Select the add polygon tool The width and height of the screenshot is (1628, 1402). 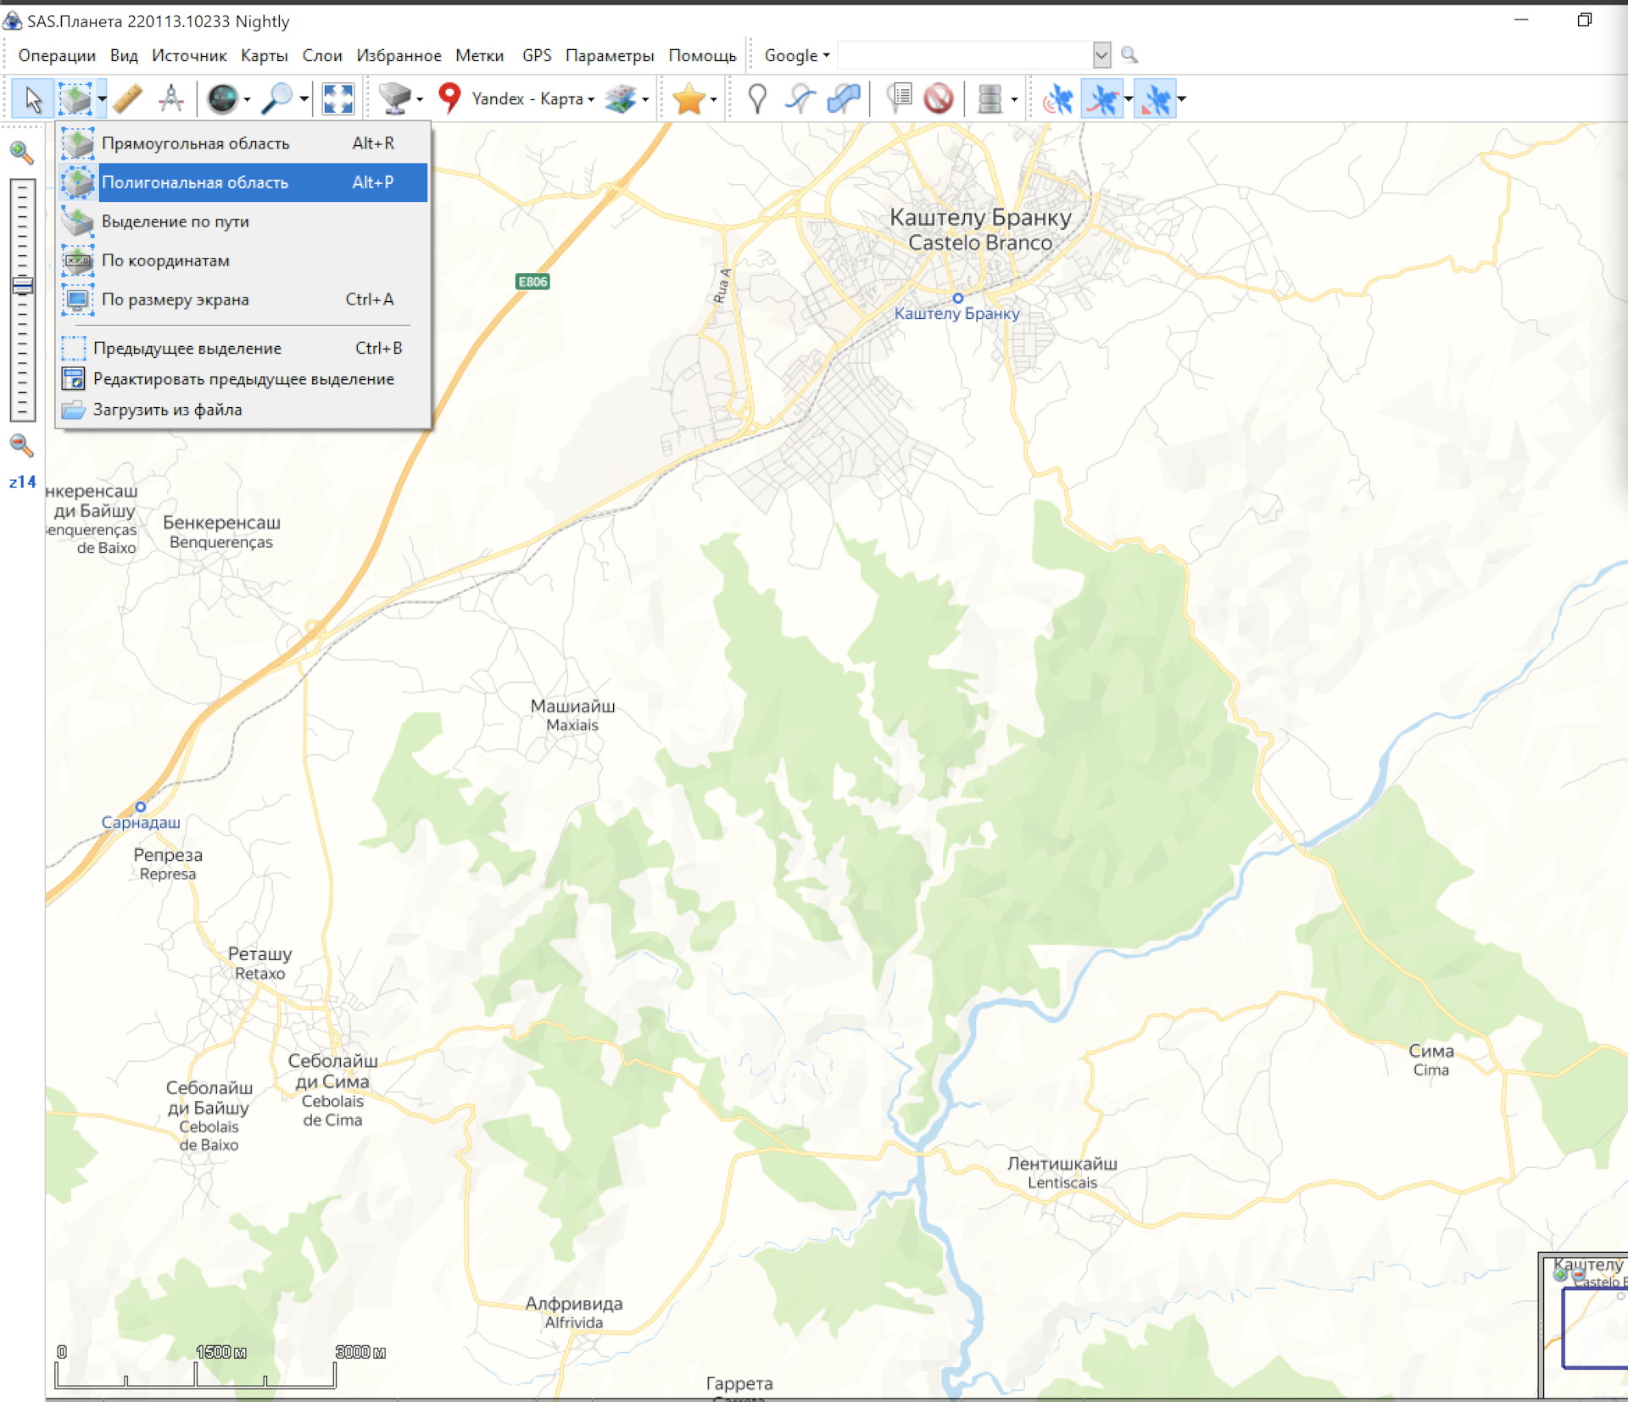(844, 99)
